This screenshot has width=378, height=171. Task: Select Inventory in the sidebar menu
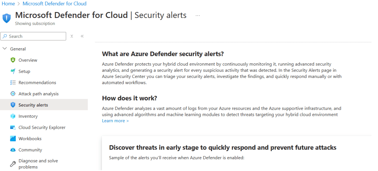coord(28,116)
